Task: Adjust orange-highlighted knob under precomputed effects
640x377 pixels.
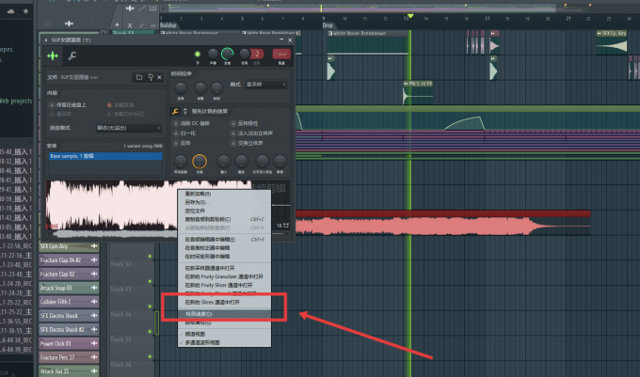Action: 200,162
